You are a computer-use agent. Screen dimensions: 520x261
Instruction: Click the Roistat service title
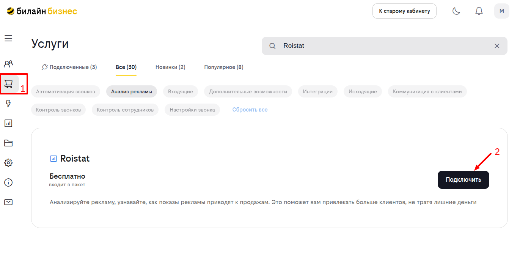pyautogui.click(x=75, y=159)
